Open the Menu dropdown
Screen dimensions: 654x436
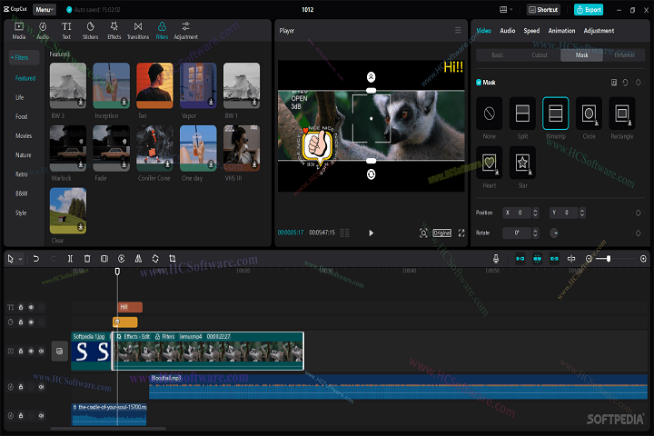point(45,9)
